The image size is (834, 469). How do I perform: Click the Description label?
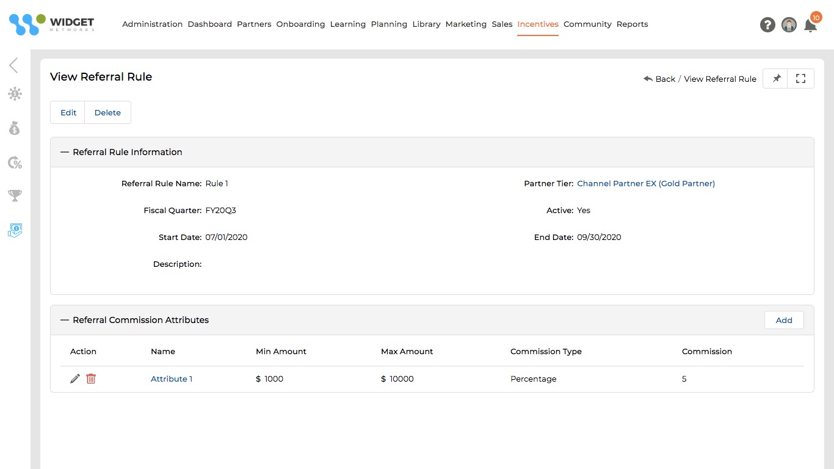[177, 264]
